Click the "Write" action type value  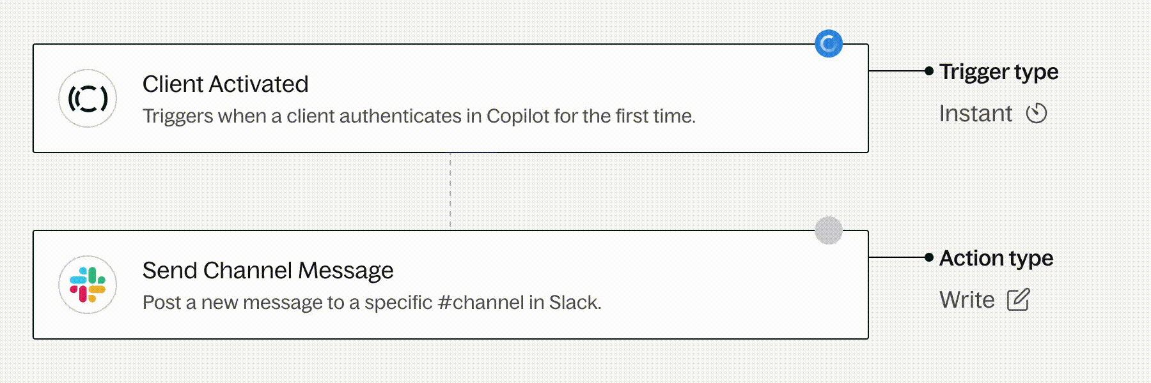[x=967, y=300]
